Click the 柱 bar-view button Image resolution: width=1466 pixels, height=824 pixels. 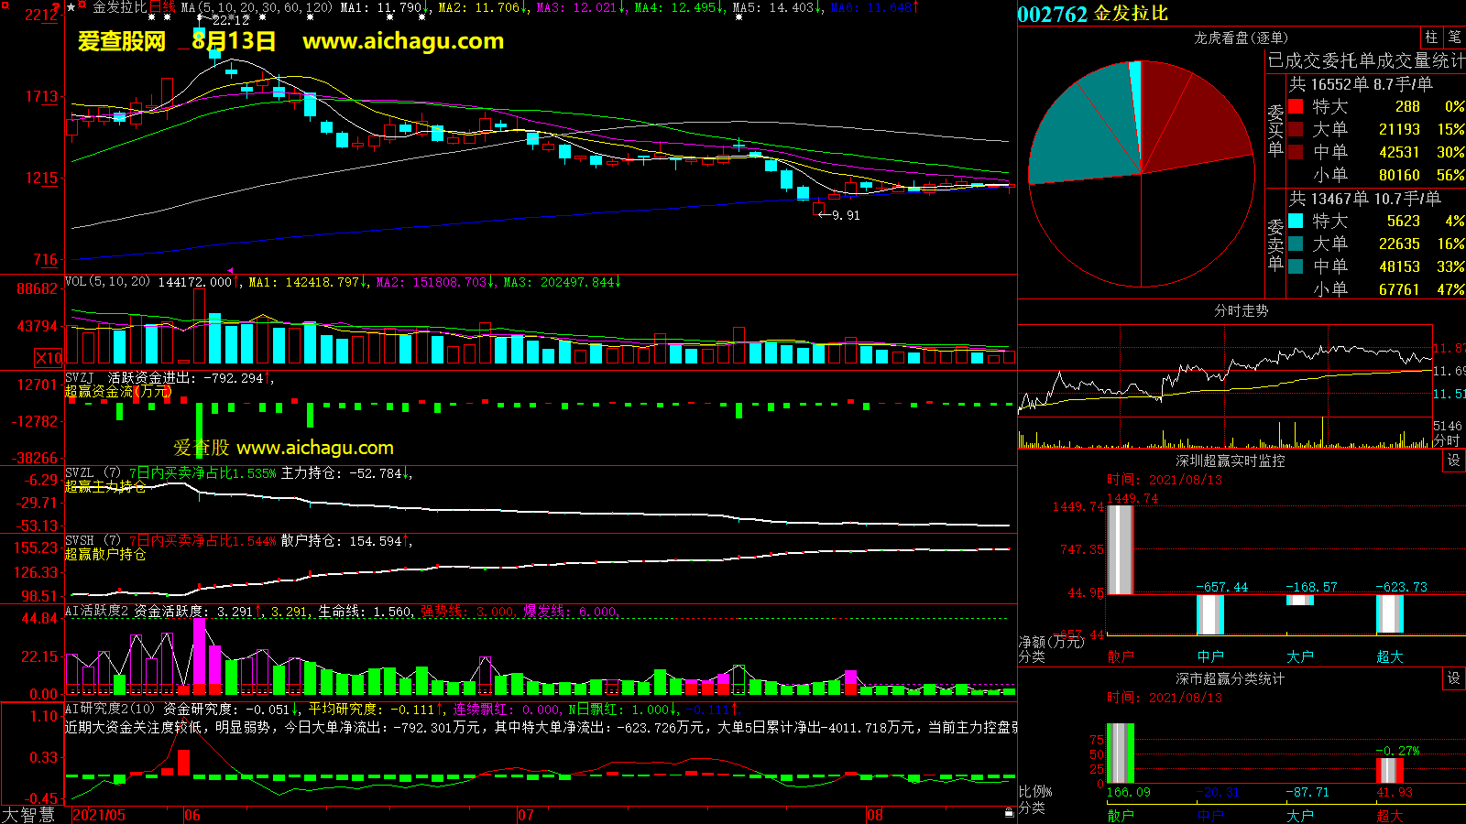[1431, 38]
